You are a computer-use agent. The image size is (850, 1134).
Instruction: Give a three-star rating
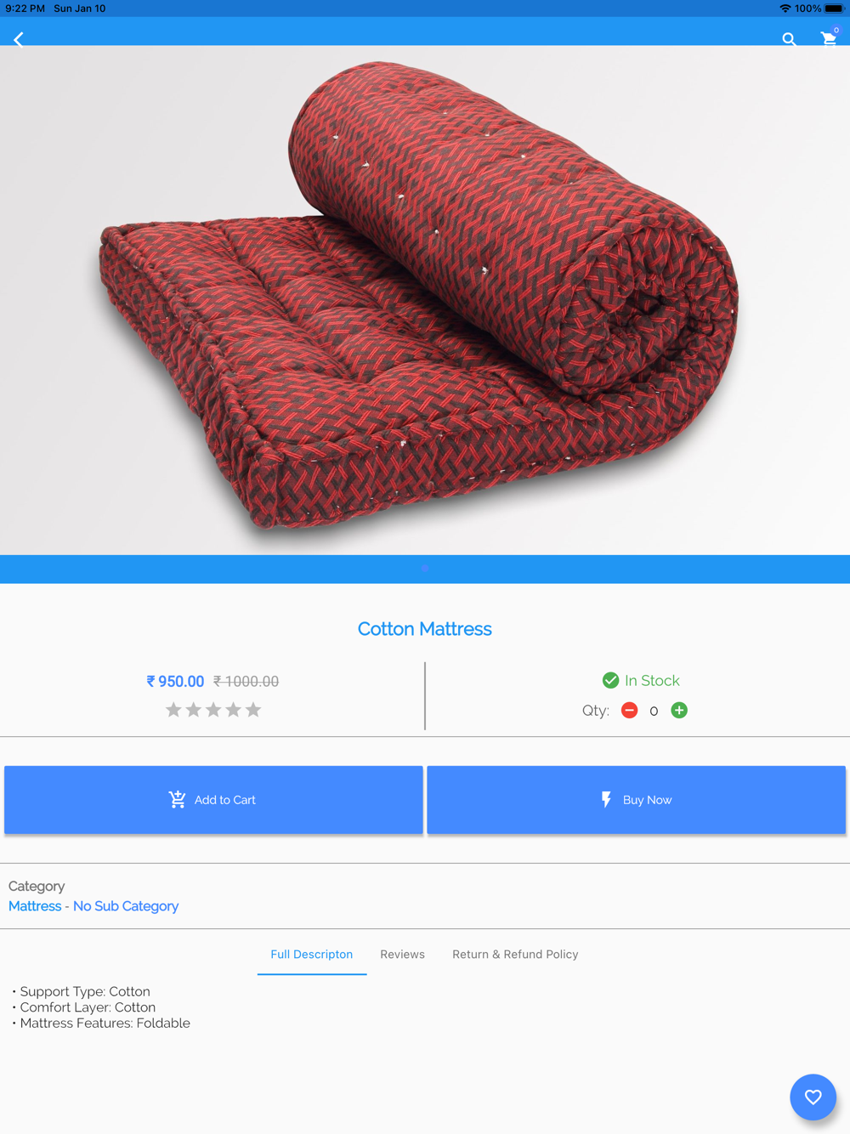click(x=213, y=710)
